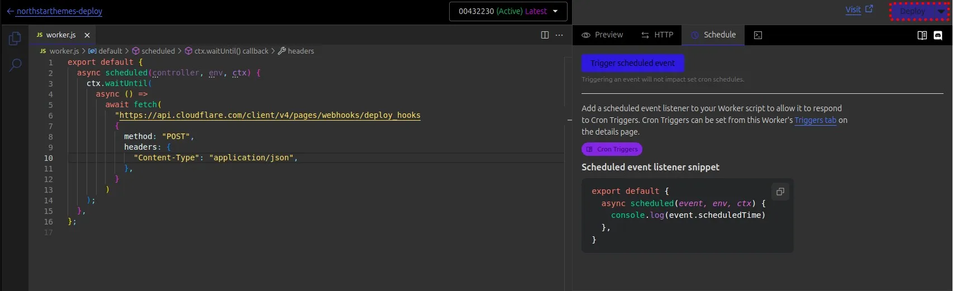Copy the scheduled listener snippet
Image resolution: width=953 pixels, height=291 pixels.
pos(780,192)
